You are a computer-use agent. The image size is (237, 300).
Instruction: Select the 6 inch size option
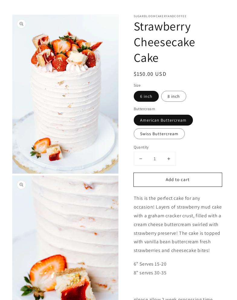tap(146, 96)
